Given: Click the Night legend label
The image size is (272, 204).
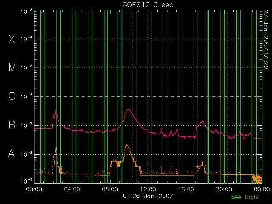Looking at the screenshot, I should pos(252,197).
